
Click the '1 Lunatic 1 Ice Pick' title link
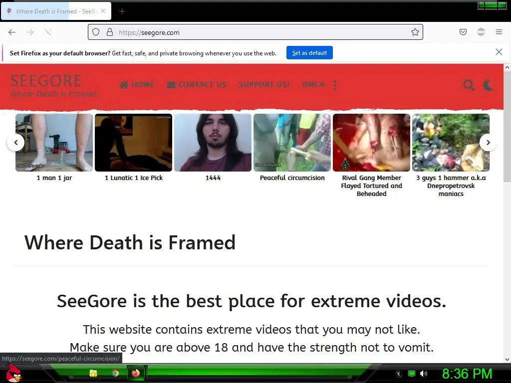(134, 178)
